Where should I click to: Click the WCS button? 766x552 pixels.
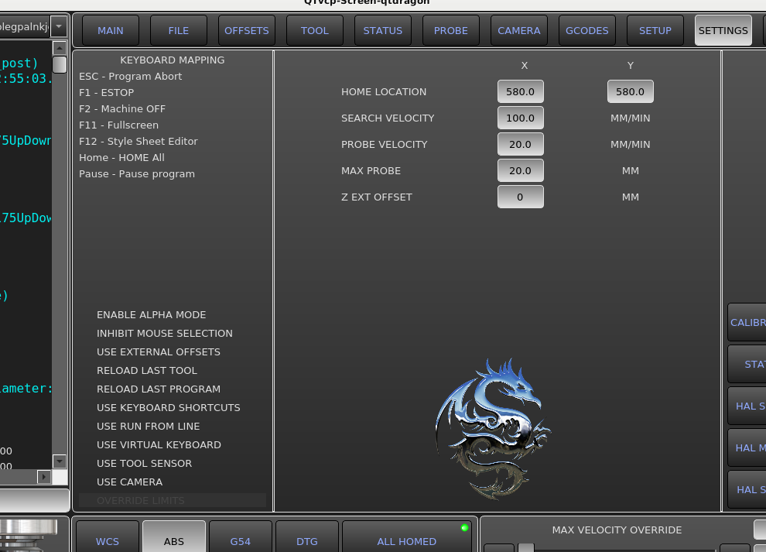(x=108, y=540)
